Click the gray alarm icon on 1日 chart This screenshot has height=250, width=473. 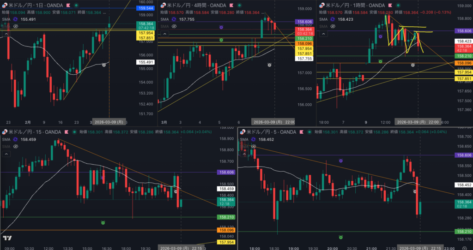(104, 65)
